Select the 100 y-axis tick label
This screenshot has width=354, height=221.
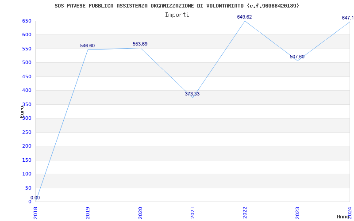(27, 174)
